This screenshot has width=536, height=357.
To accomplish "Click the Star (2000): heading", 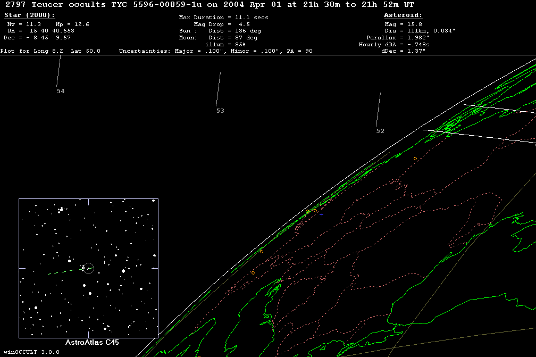I will pyautogui.click(x=29, y=15).
